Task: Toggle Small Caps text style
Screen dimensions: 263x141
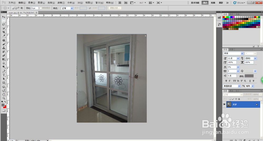Action: pyautogui.click(x=238, y=81)
